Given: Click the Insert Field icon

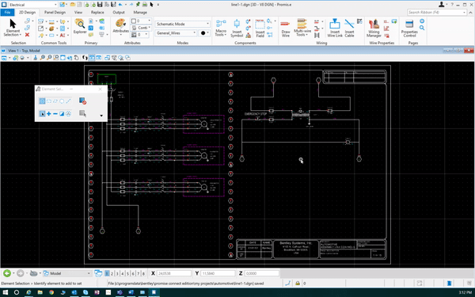Looking at the screenshot, I should point(260,28).
